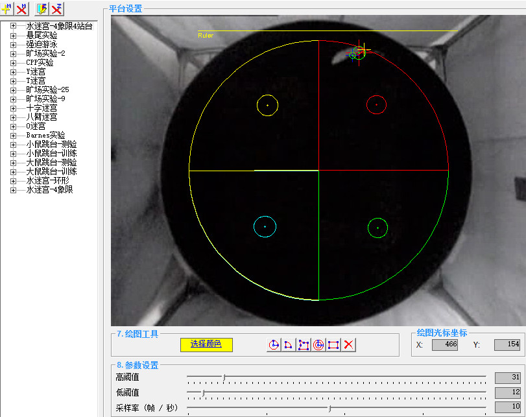Select T迷宫 in the experiment list
Viewport: 526px width, 417px height.
point(36,80)
